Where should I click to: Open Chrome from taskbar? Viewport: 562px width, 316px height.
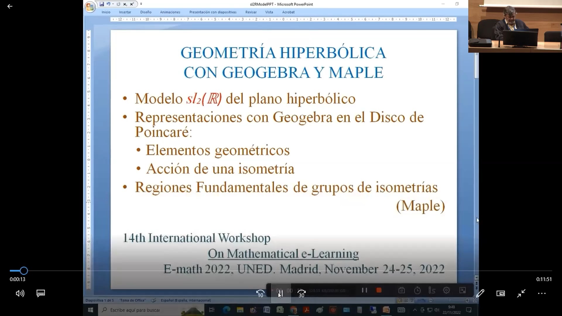tap(294, 310)
